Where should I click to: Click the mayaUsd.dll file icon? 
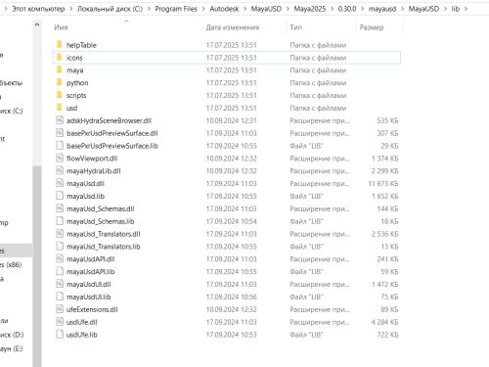[x=60, y=183]
